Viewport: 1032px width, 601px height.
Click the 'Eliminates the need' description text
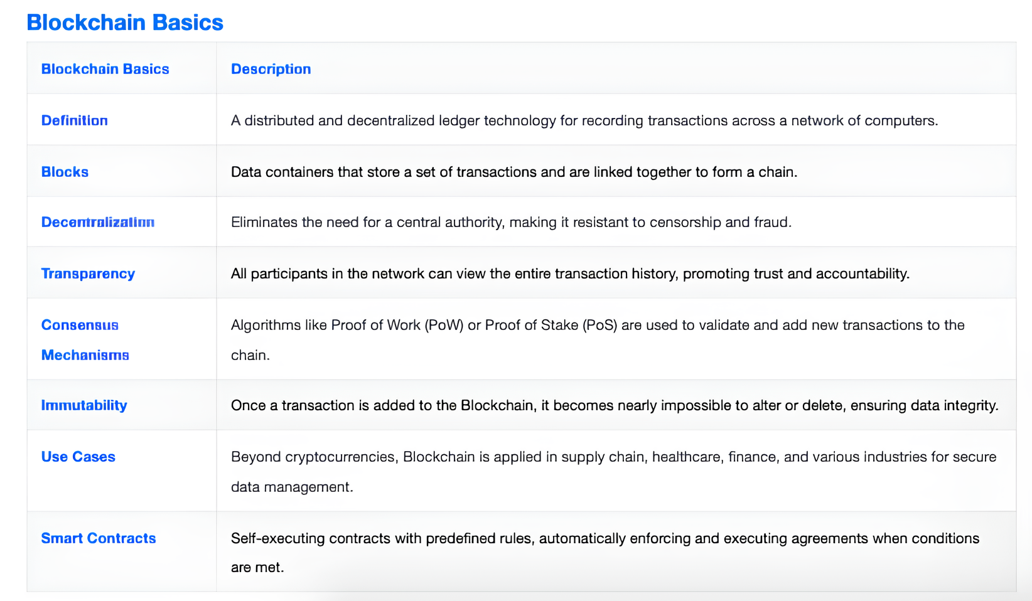pos(511,222)
